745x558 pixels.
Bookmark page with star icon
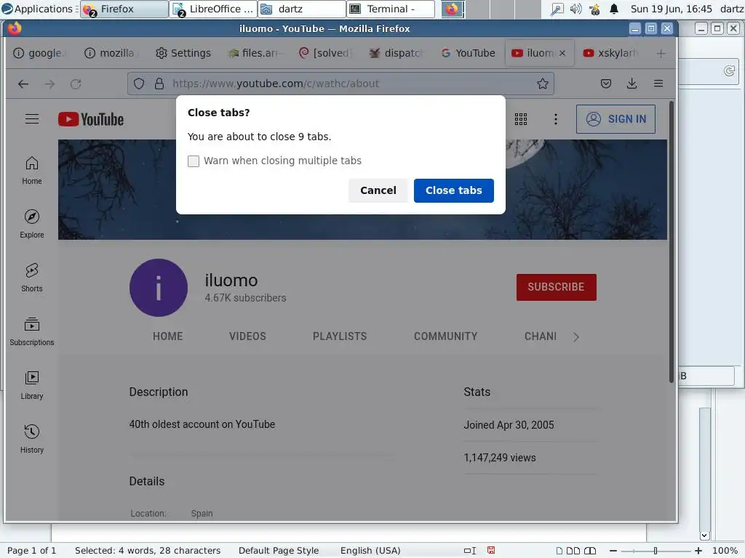[543, 84]
